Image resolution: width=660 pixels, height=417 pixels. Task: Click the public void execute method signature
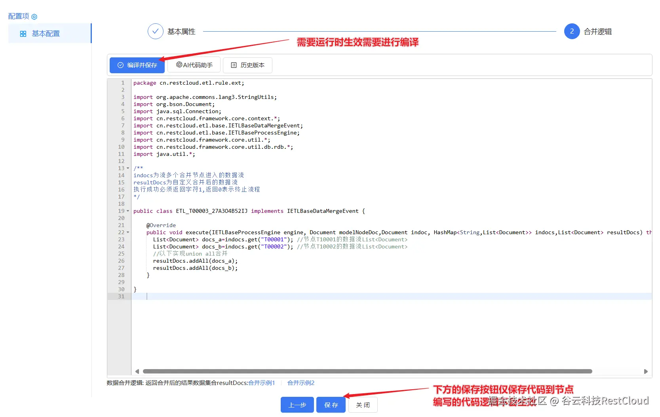coord(399,232)
